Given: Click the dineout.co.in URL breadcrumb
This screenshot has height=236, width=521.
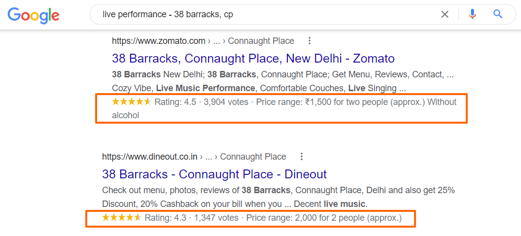Looking at the screenshot, I should coord(194,156).
